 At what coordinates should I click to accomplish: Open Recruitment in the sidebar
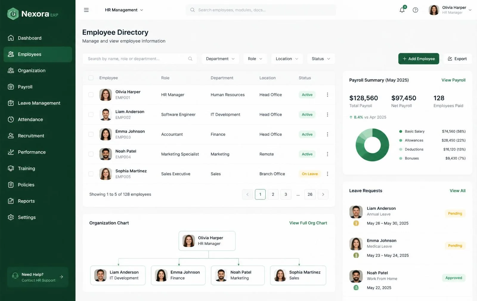coord(38,136)
